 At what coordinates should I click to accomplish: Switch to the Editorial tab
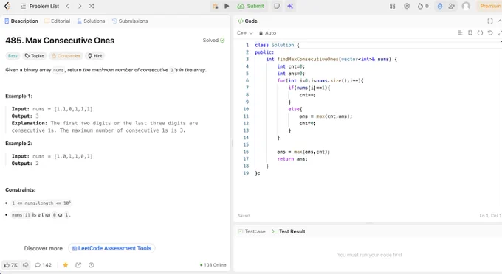tap(58, 21)
